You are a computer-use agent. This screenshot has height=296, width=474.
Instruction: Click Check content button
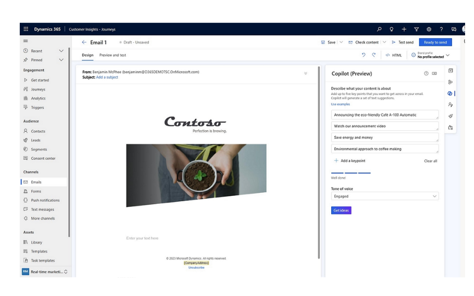(363, 42)
